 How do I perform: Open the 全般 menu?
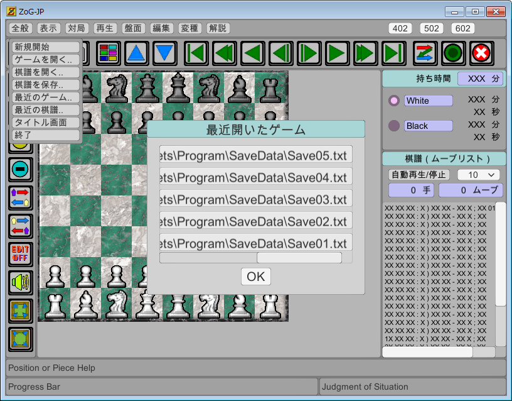pyautogui.click(x=20, y=28)
